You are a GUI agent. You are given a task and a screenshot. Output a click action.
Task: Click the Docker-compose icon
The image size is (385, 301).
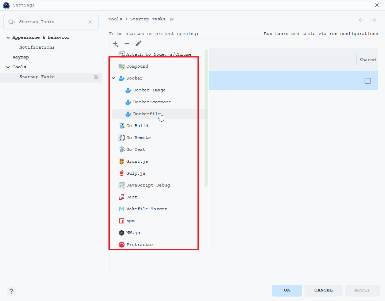pos(128,102)
